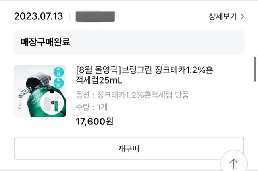Click the upper black plus icon on thumbnail
The image size is (258, 171).
52,91
